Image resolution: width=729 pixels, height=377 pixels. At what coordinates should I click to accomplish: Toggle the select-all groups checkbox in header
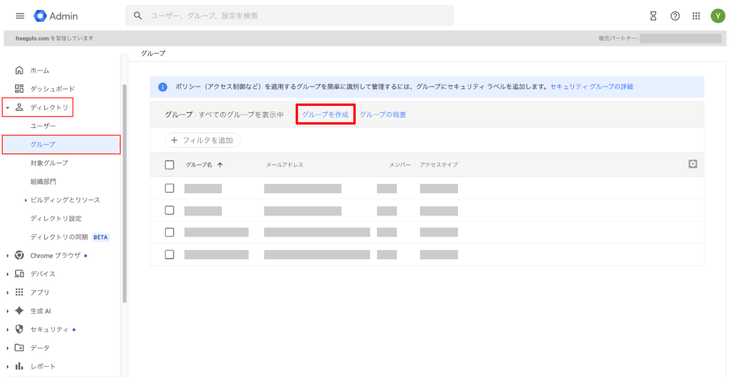[169, 165]
